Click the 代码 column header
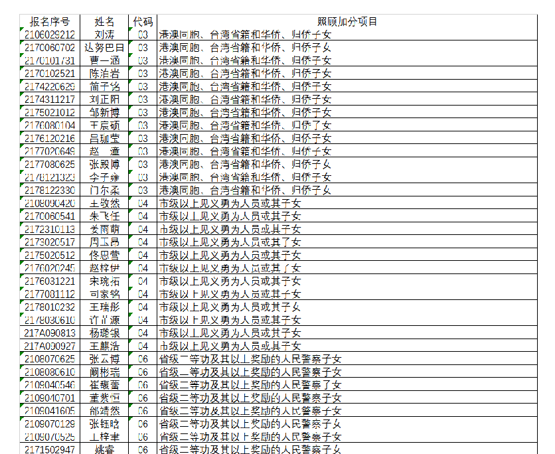The width and height of the screenshot is (555, 454). point(142,22)
